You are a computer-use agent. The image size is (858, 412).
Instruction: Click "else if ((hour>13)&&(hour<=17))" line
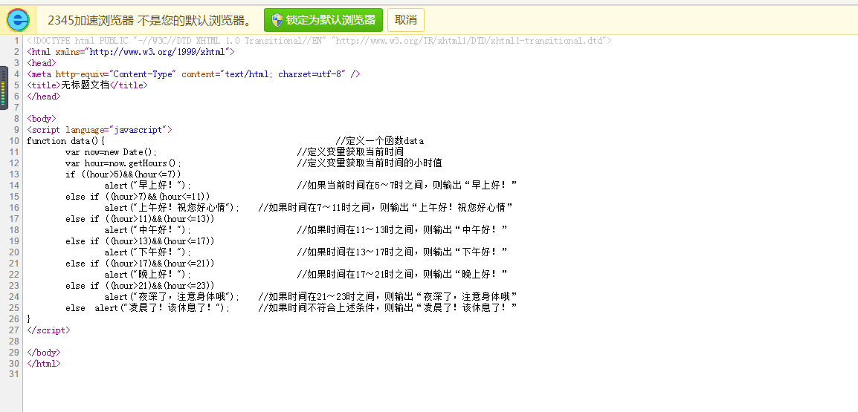coord(140,241)
